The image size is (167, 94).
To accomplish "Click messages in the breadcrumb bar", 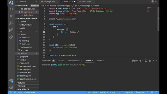I will coord(64,6).
